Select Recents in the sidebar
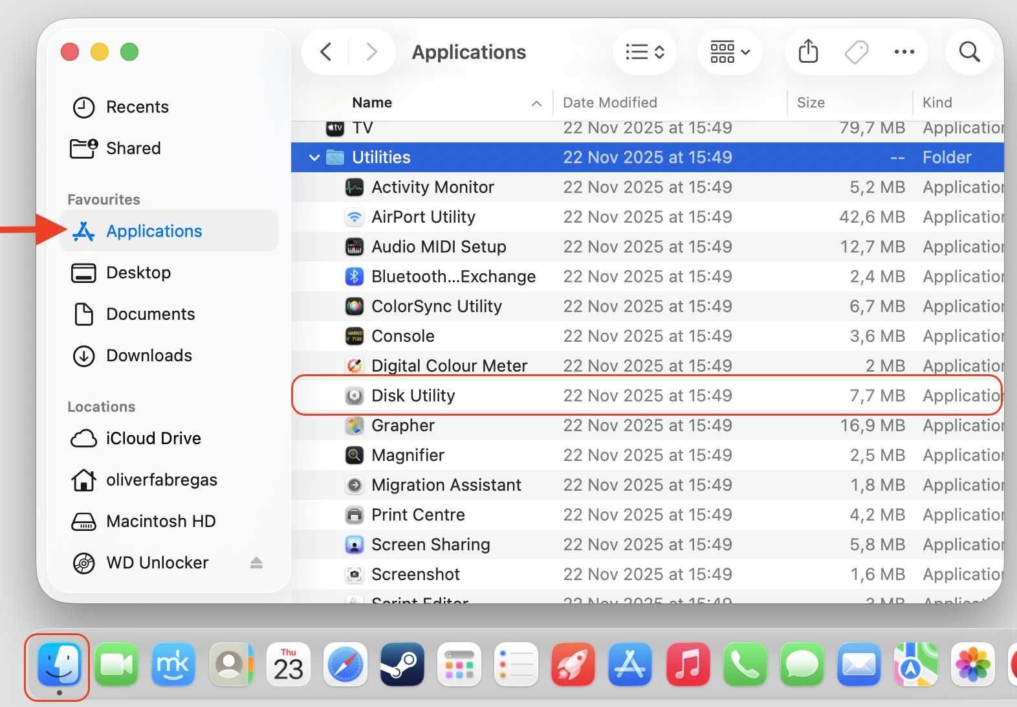 pyautogui.click(x=169, y=107)
